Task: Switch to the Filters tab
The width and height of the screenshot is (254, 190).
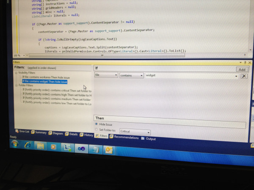Action: click(102, 136)
